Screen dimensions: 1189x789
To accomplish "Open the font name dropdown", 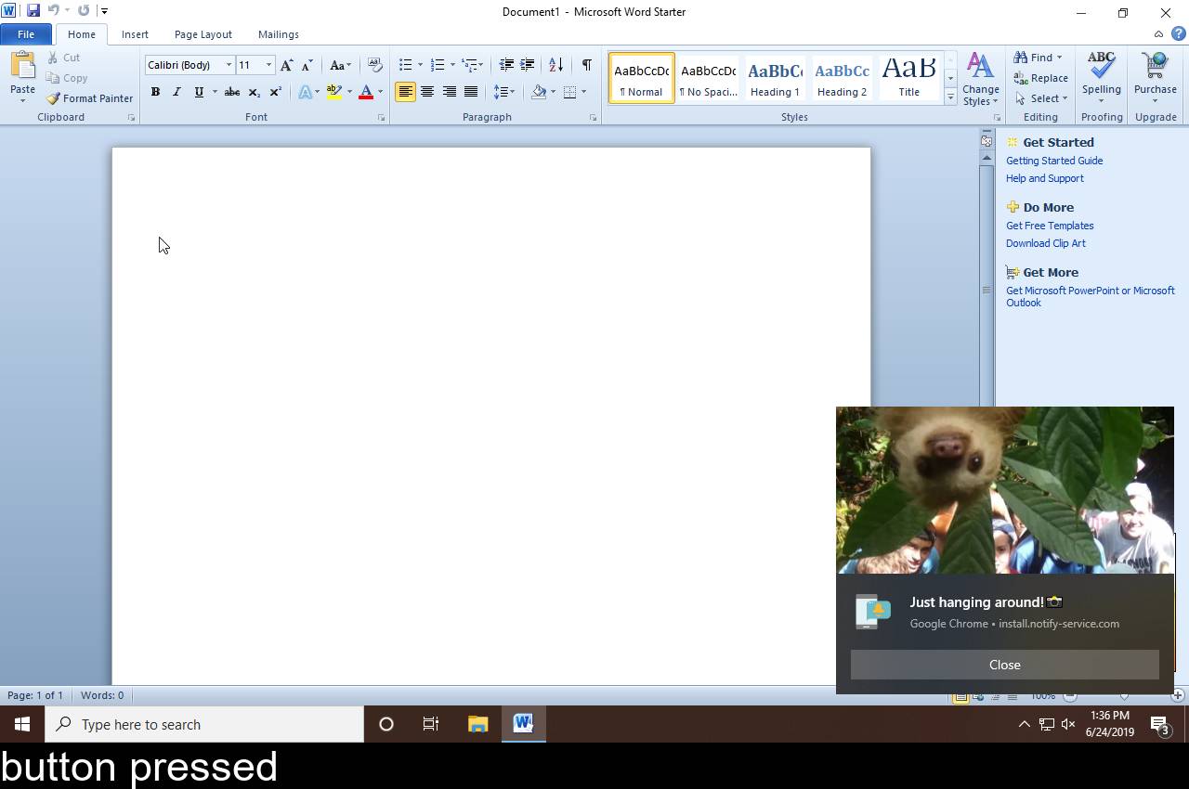I will click(229, 65).
